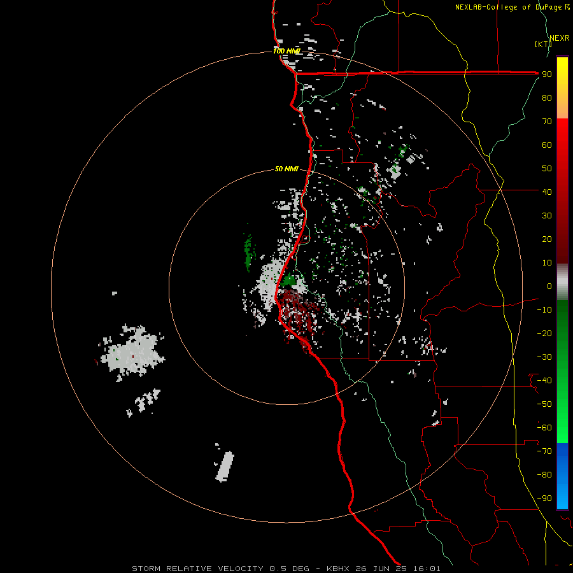573x573 pixels.
Task: Click the gray zero-velocity segment of color bar
Action: coord(562,282)
